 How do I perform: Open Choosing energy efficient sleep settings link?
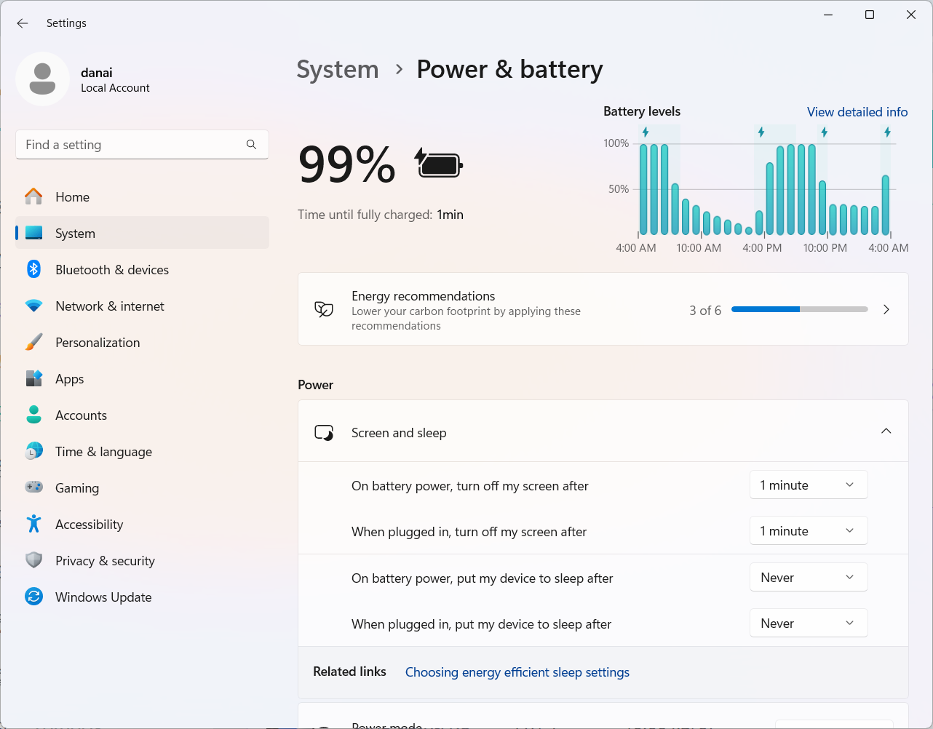point(517,672)
